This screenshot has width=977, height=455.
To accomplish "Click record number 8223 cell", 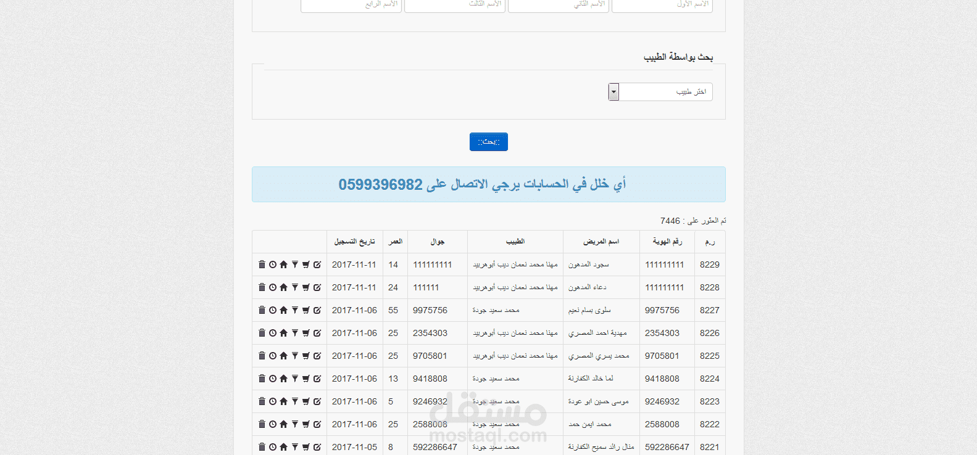I will click(x=710, y=401).
